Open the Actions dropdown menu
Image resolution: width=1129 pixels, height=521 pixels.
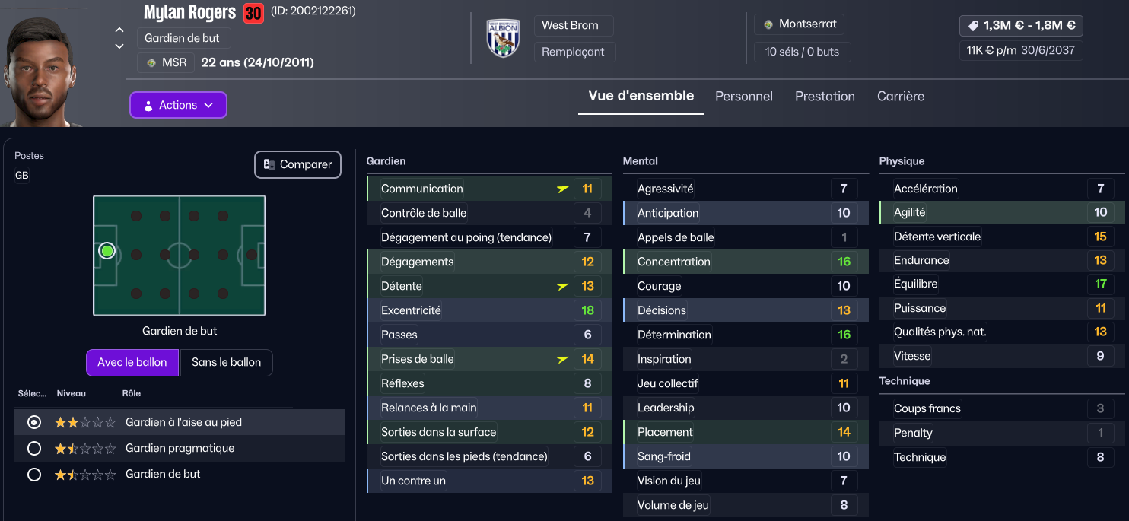coord(178,105)
